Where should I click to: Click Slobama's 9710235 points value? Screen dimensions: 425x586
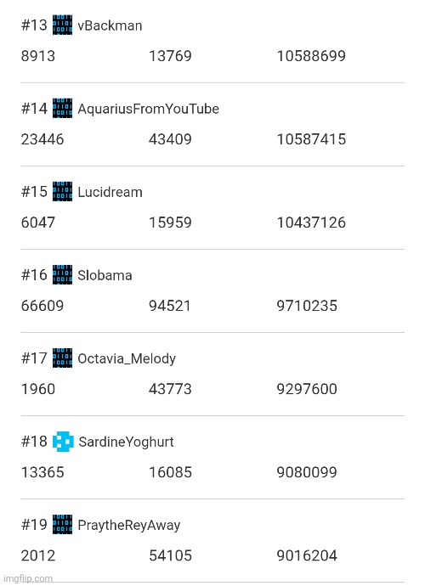pyautogui.click(x=307, y=306)
